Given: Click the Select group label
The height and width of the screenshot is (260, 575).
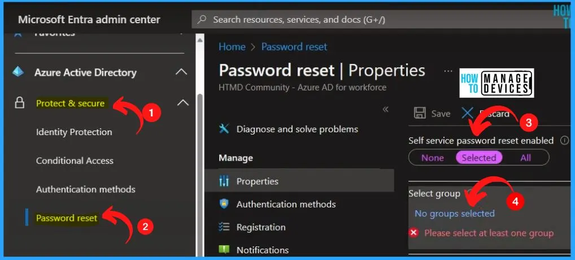Looking at the screenshot, I should pyautogui.click(x=434, y=194).
